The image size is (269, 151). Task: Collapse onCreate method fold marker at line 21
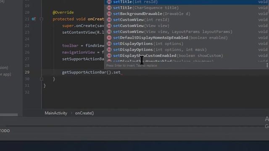pos(42,19)
